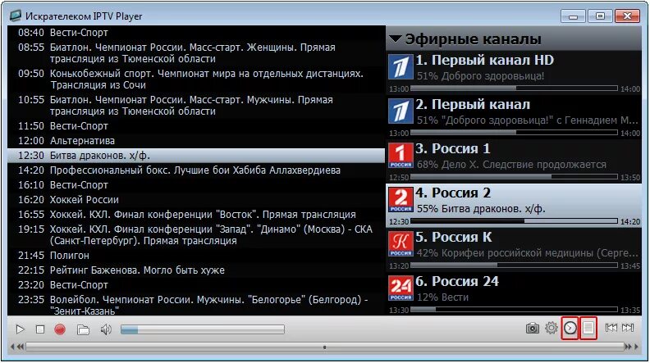Click the logo of 2. Первый канал
The height and width of the screenshot is (363, 650).
click(401, 111)
